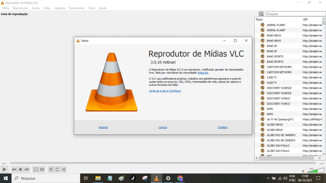The width and height of the screenshot is (326, 183).
Task: Open the Licença link in Sobre dialog
Action: 163,127
